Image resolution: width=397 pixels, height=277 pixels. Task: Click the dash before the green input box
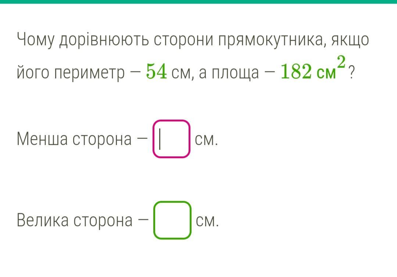143,220
